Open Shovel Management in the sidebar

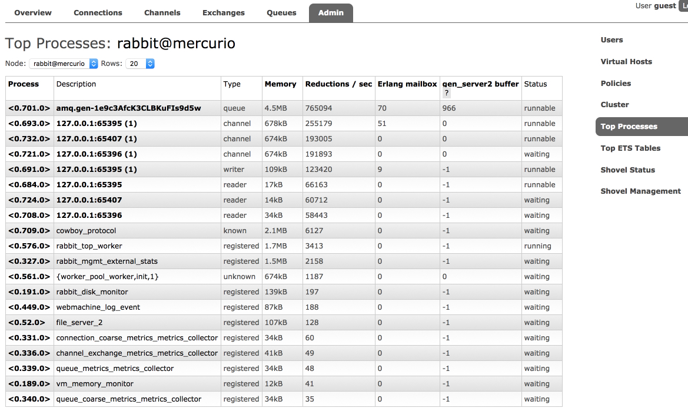coord(640,191)
